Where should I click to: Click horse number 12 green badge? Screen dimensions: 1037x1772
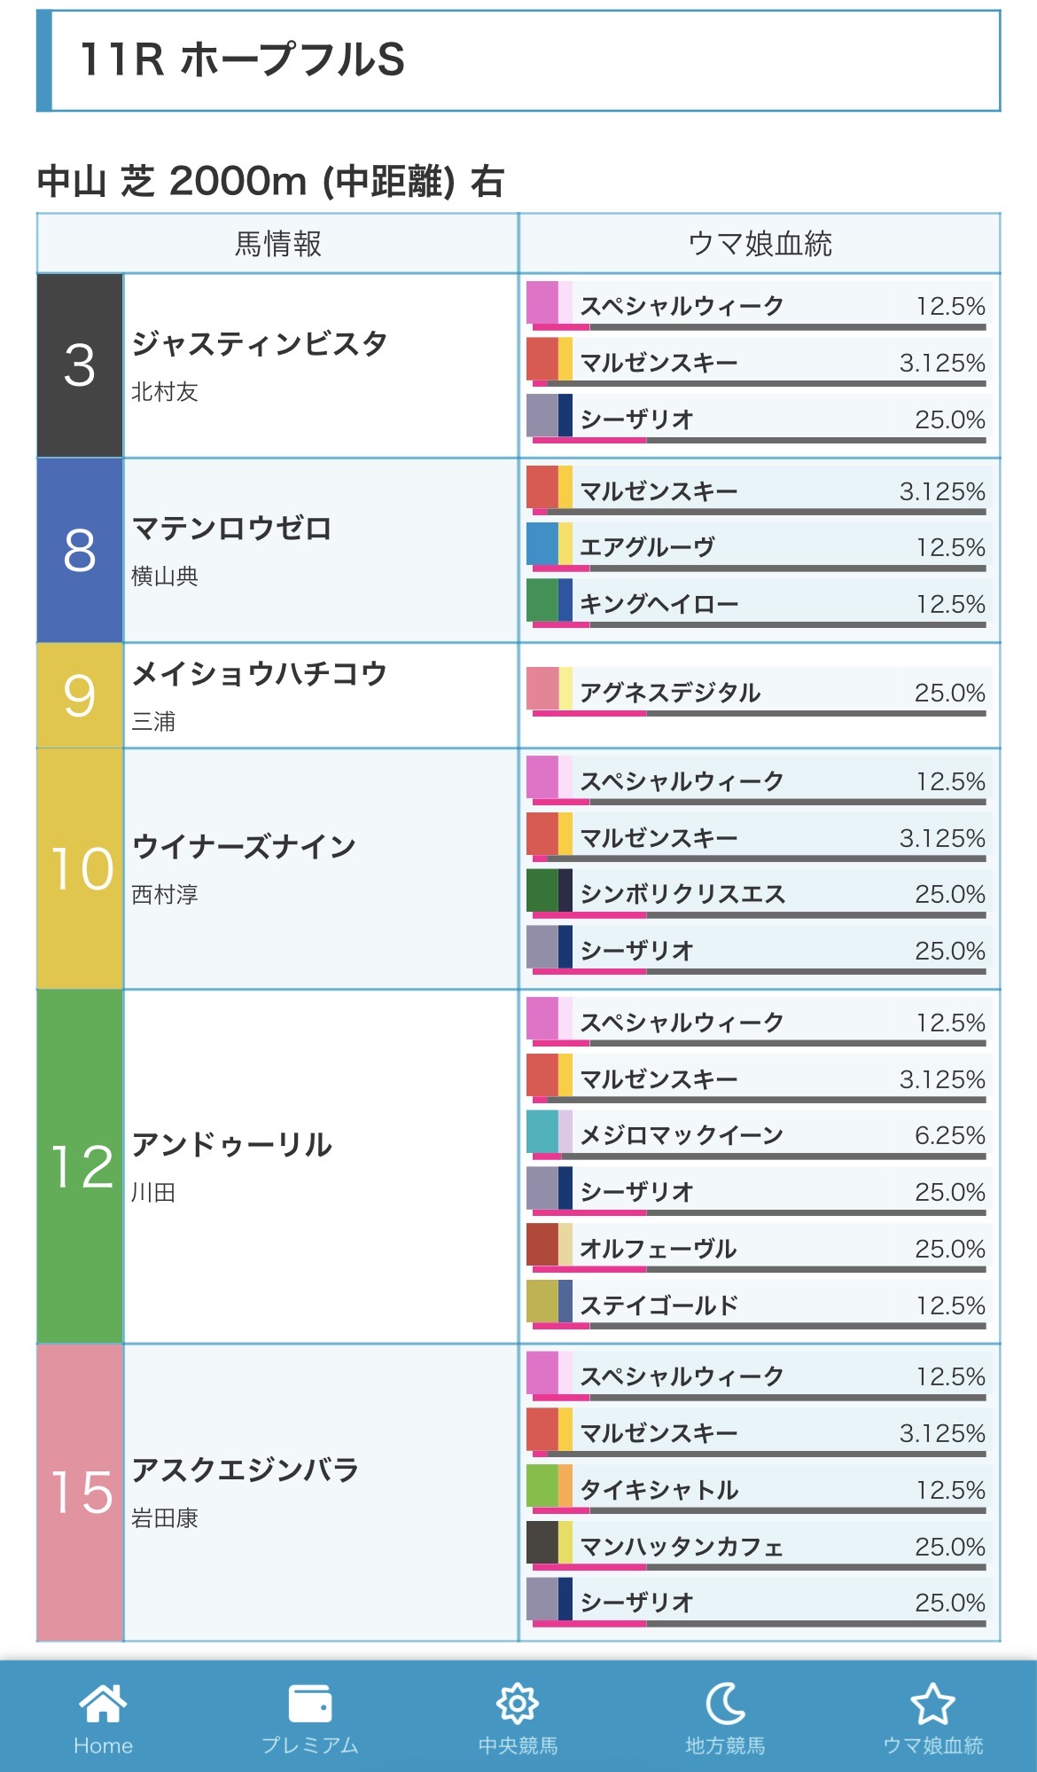80,1166
